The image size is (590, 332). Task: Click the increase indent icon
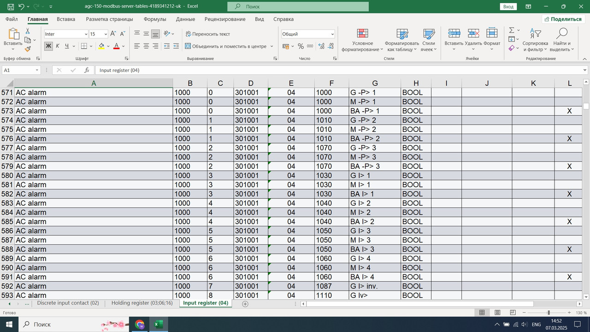pos(176,46)
